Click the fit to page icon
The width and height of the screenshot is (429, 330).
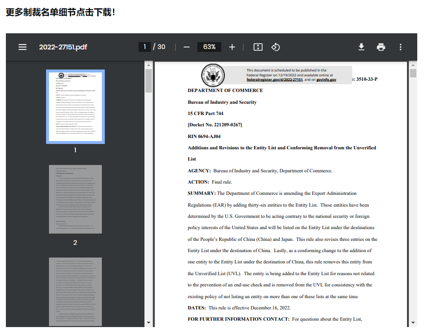pyautogui.click(x=258, y=47)
